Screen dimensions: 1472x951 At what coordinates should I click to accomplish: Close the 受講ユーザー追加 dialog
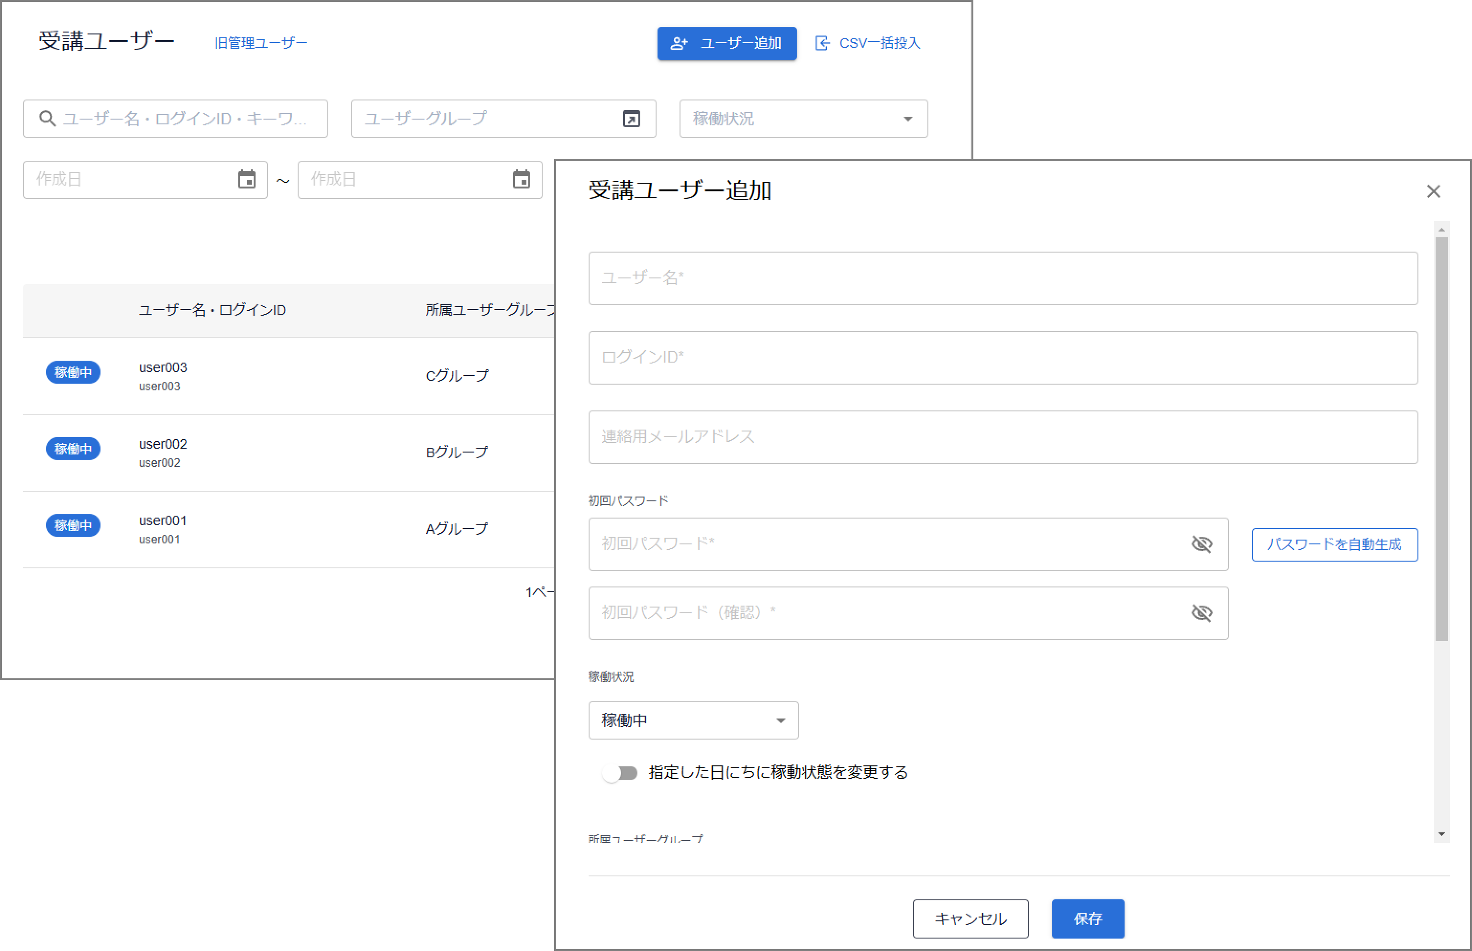(x=1434, y=191)
